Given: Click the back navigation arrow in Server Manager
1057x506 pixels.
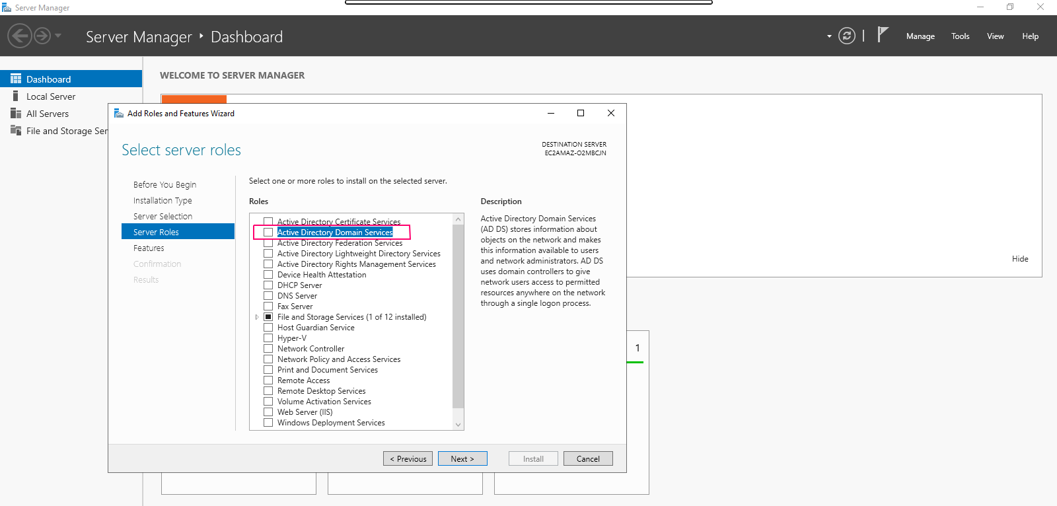Looking at the screenshot, I should [x=20, y=36].
